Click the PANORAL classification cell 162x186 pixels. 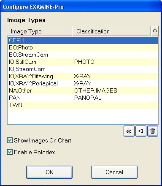88,98
